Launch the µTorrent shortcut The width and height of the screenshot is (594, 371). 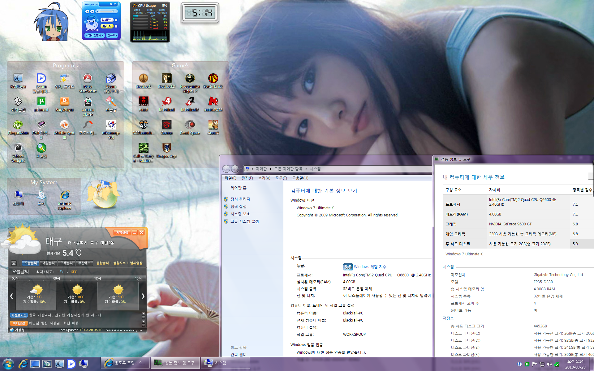tap(41, 104)
